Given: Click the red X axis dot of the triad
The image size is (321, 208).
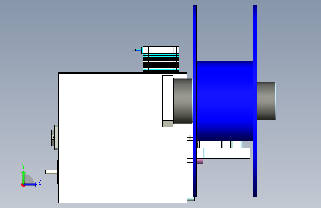Looking at the screenshot, I should (x=23, y=185).
